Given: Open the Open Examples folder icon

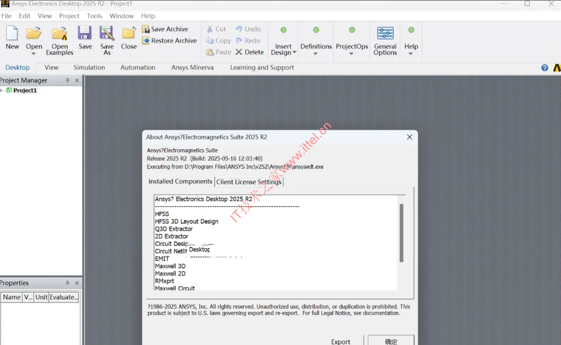Looking at the screenshot, I should tap(59, 34).
